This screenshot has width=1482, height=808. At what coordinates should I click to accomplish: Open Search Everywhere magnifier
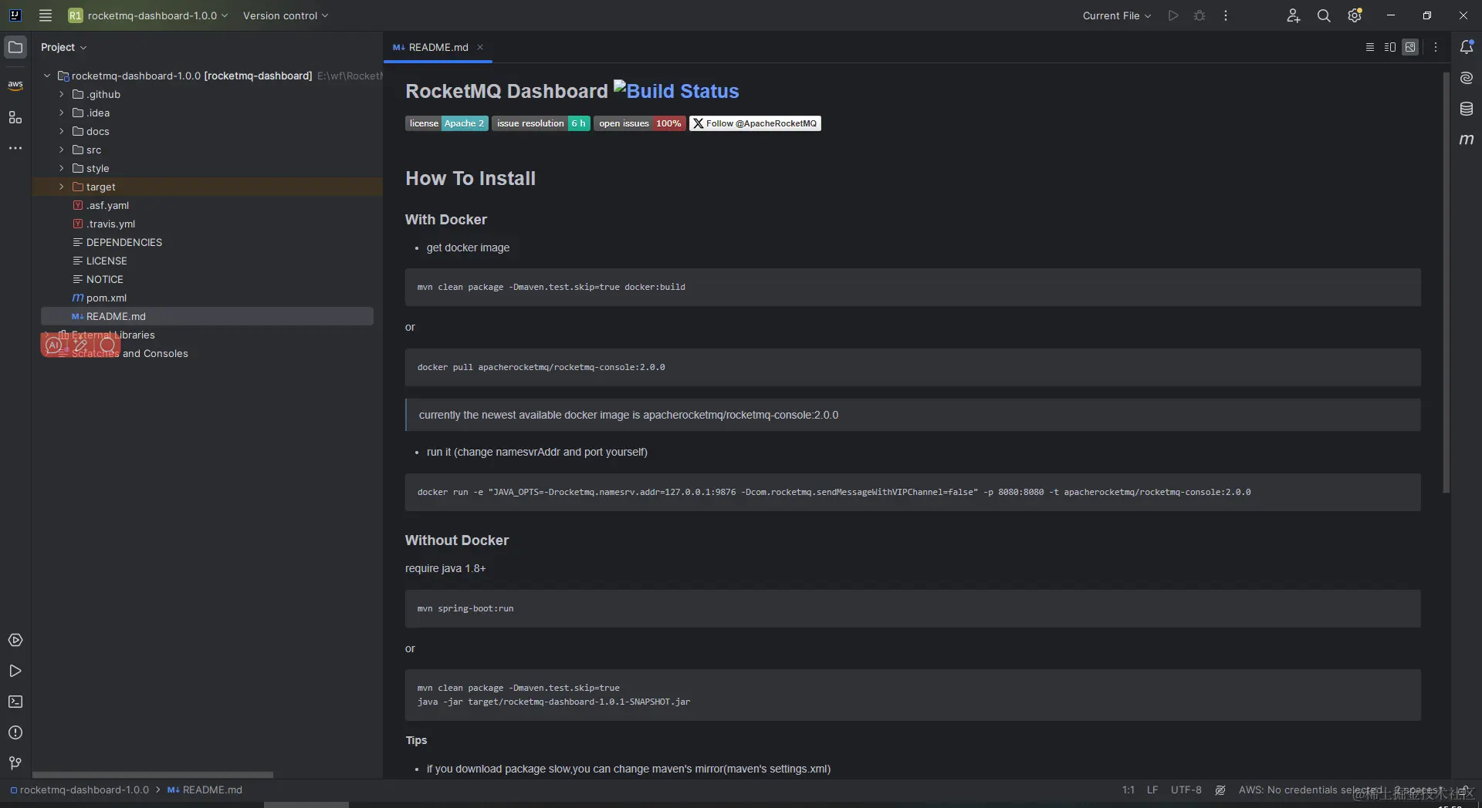[x=1324, y=15]
